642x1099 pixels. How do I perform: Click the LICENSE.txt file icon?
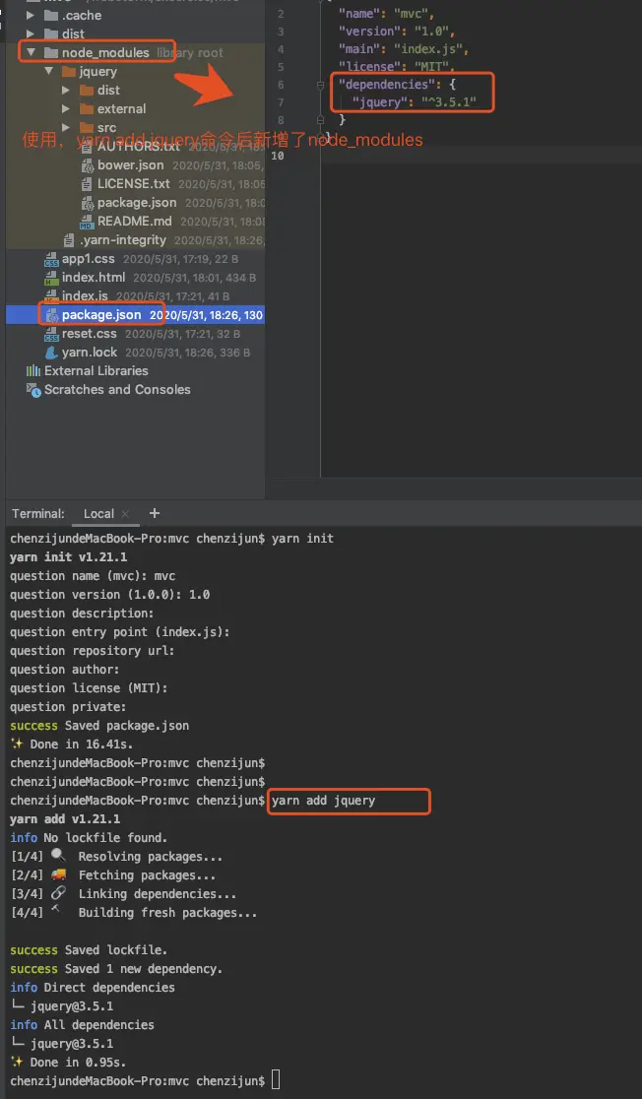pyautogui.click(x=87, y=183)
